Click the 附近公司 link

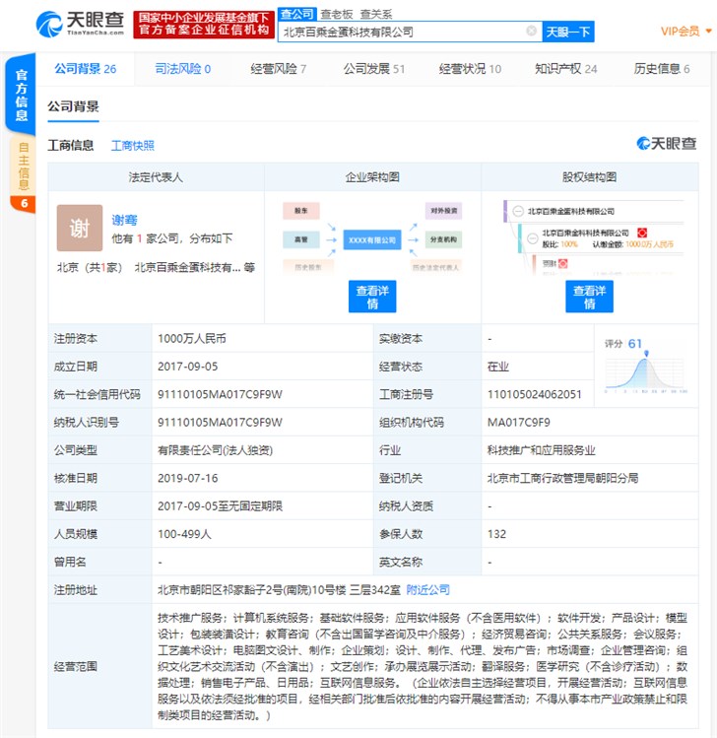[427, 589]
